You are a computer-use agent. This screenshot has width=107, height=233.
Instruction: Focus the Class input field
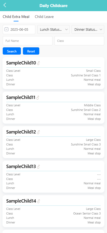tap(79, 41)
